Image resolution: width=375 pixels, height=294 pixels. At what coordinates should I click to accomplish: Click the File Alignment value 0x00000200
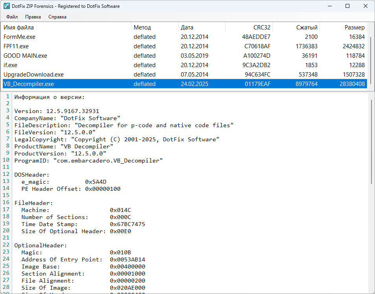tap(127, 281)
